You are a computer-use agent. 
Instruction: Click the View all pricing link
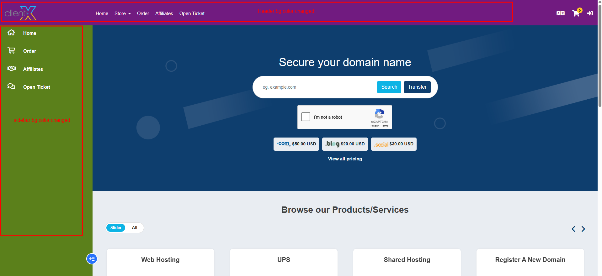click(345, 159)
